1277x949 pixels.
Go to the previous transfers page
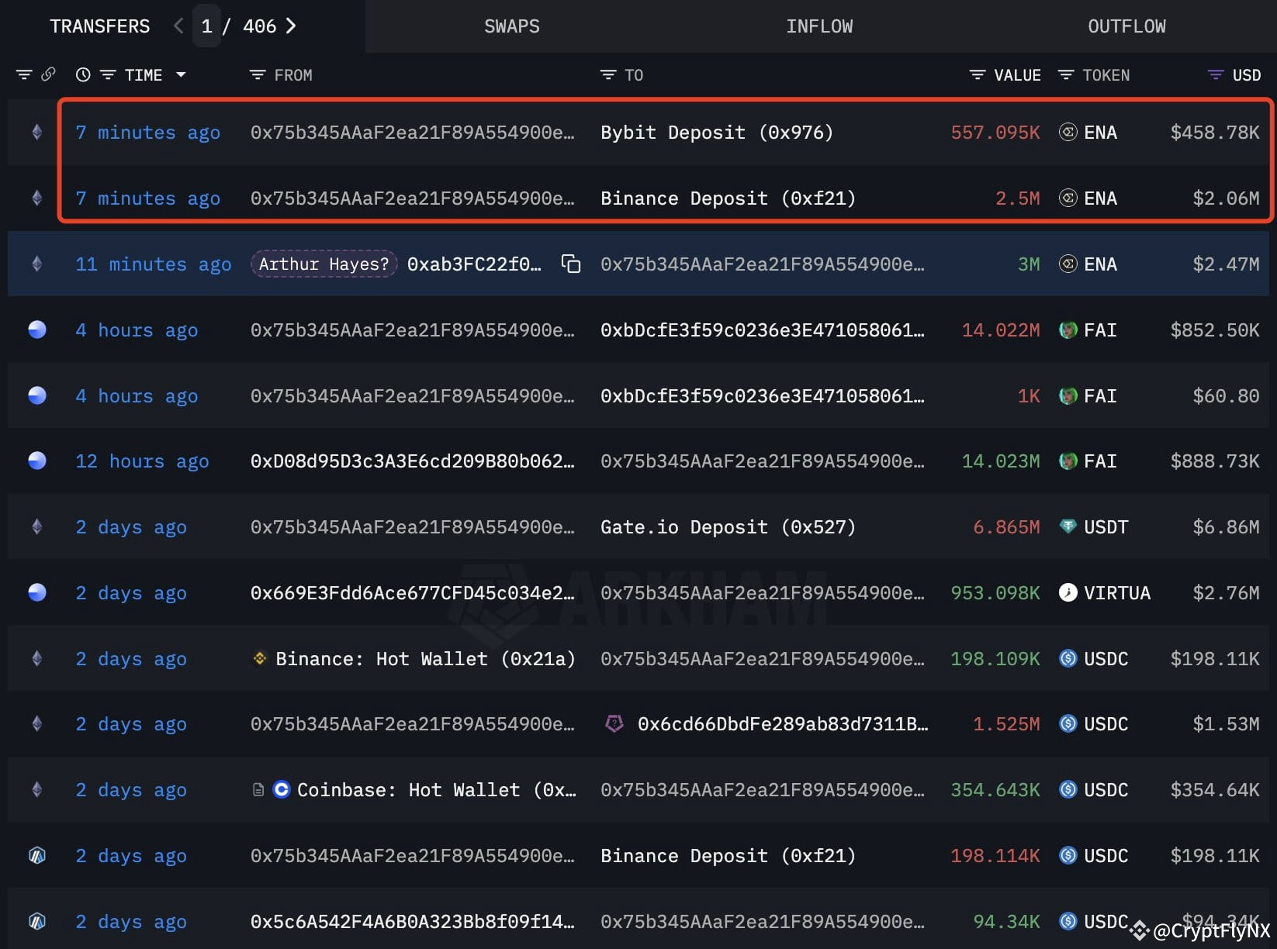tap(178, 26)
